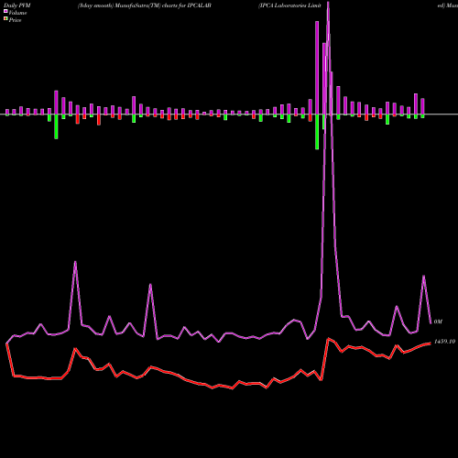458x458 pixels.
Task: Click the MunafaSutra charts for IPCALAB heading
Action: 145,5
